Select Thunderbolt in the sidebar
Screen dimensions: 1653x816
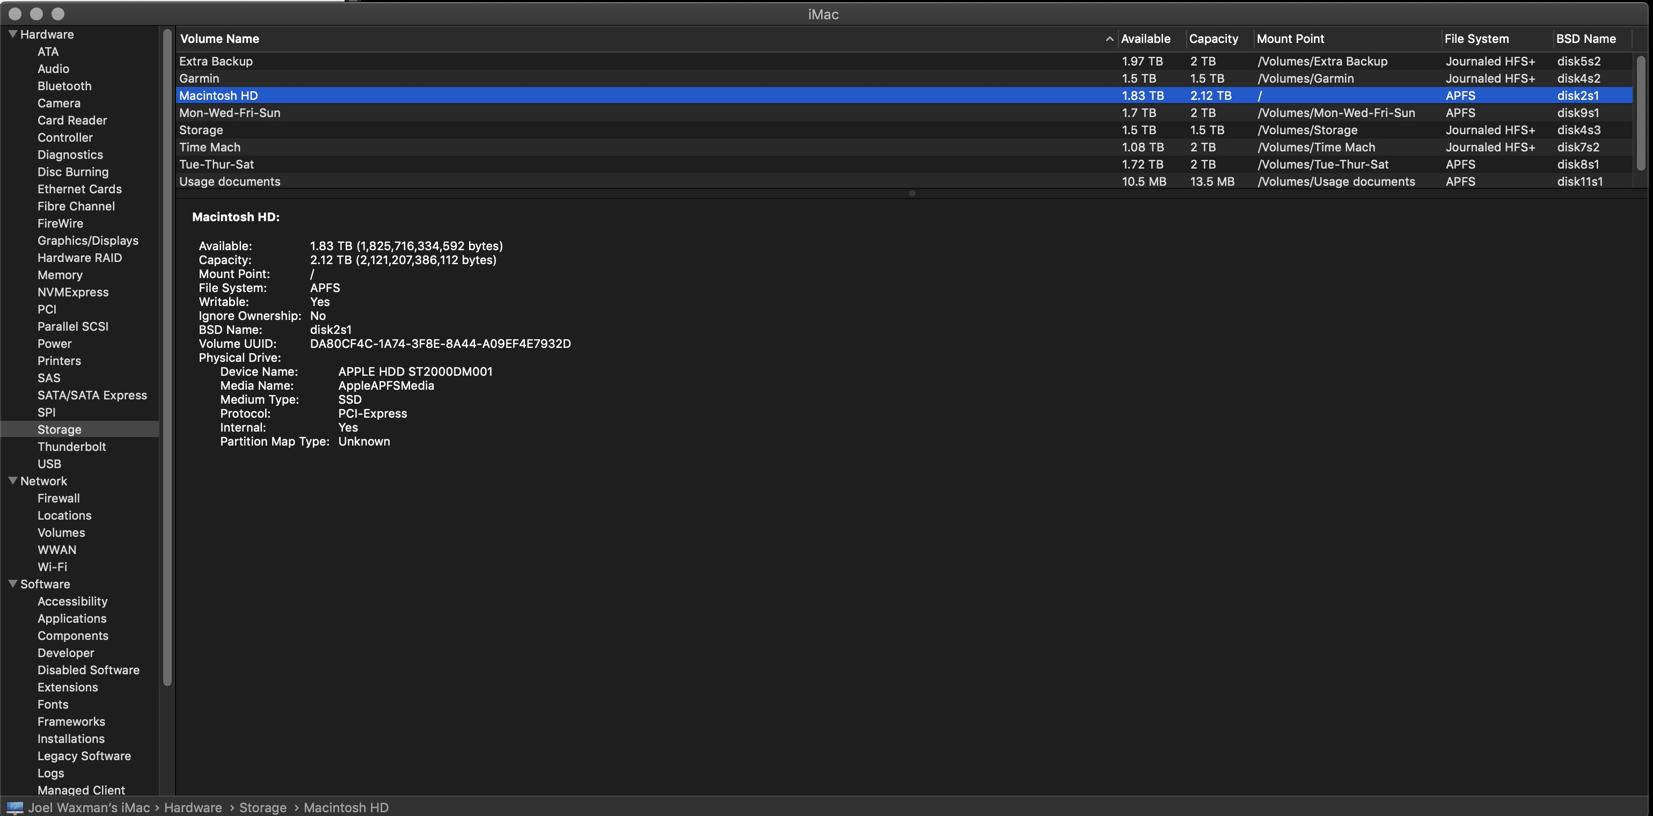[x=71, y=446]
